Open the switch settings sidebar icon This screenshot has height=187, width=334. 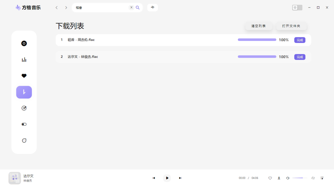click(24, 124)
